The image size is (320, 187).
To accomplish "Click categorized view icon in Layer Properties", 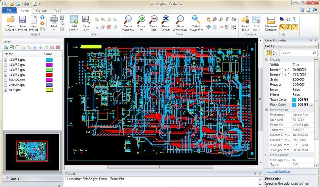I will tap(269, 53).
